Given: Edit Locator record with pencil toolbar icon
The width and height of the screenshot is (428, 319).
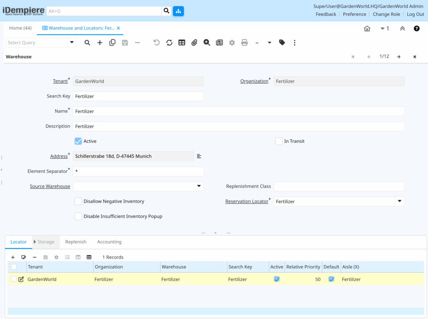Looking at the screenshot, I should point(23,257).
